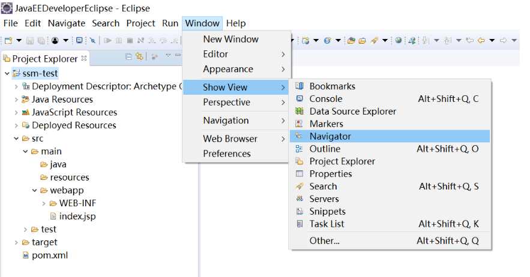
Task: Select Preferences in Window menu
Action: coord(236,153)
